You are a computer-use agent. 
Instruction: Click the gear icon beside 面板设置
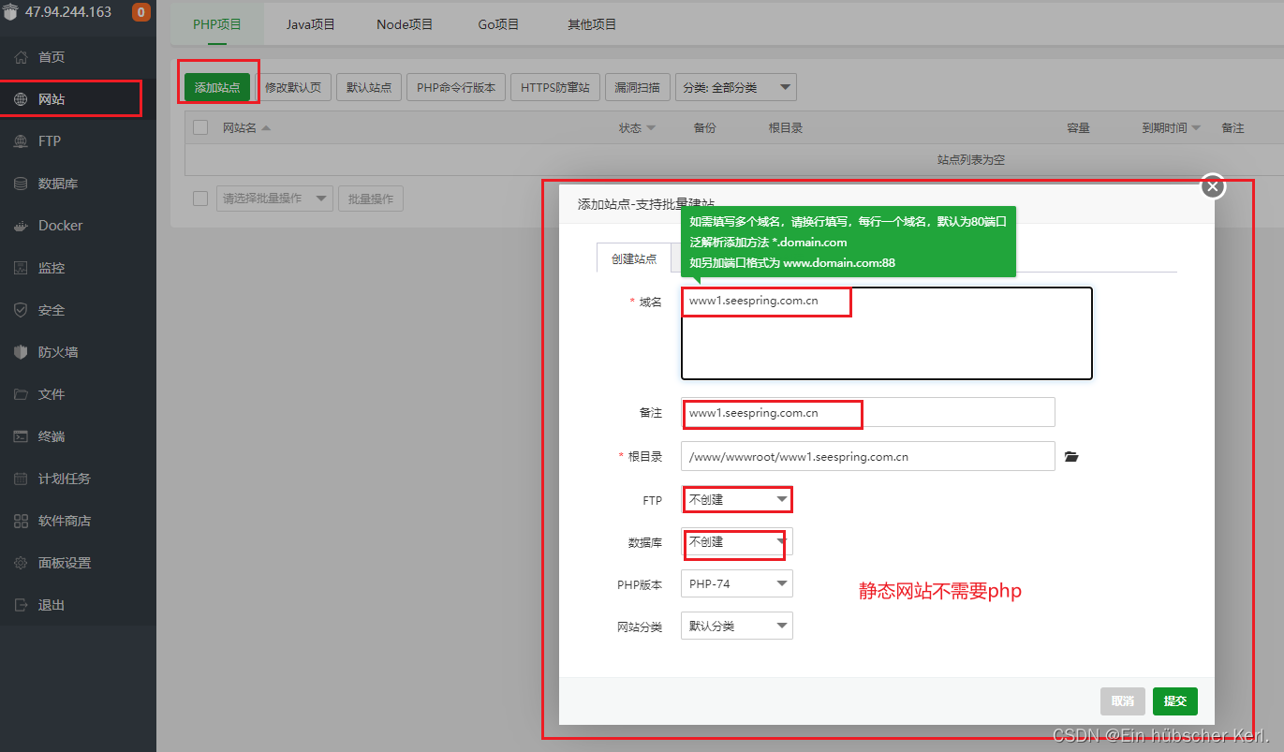pyautogui.click(x=21, y=563)
